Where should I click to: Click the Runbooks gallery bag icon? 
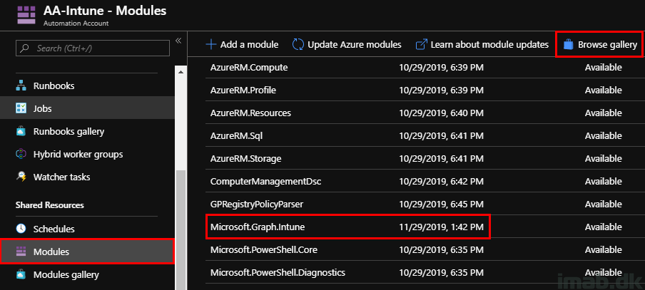point(21,131)
